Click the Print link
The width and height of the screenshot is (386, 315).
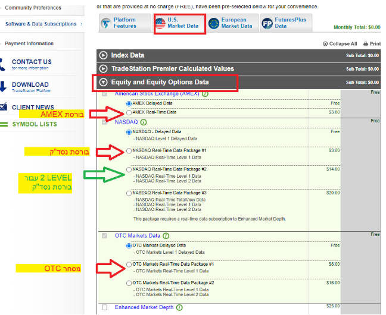tap(375, 44)
